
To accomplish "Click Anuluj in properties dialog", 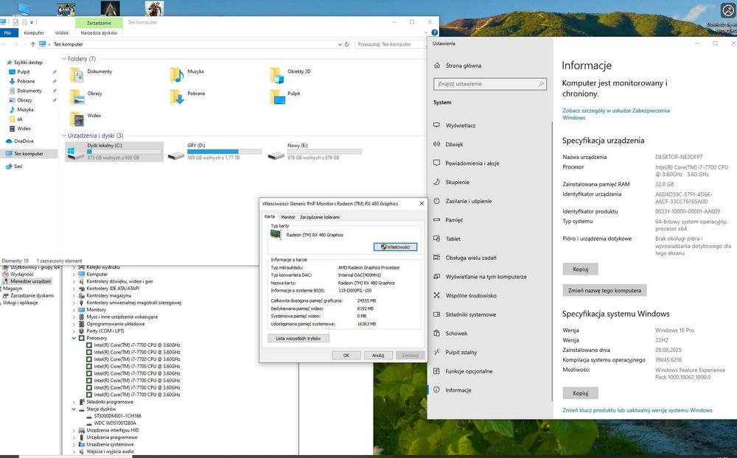I will [378, 355].
